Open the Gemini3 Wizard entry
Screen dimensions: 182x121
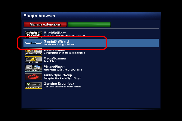coord(91,43)
